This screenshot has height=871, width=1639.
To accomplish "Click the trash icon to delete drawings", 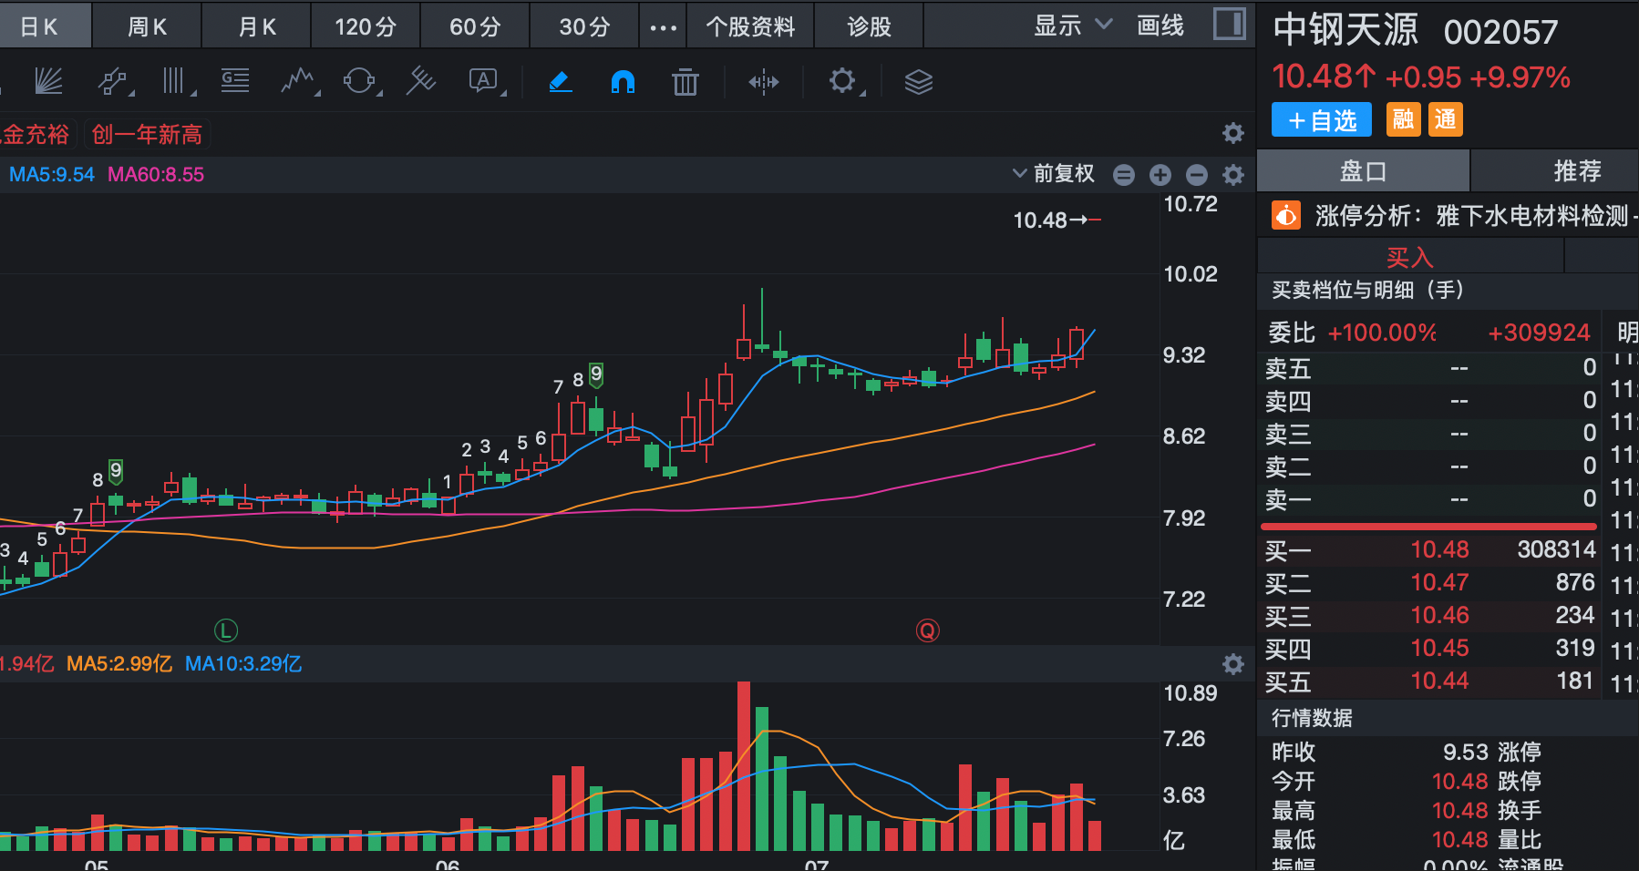I will tap(685, 83).
